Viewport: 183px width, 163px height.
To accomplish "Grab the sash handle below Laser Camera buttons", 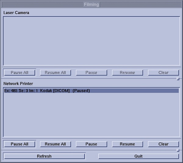I will click(178, 79).
